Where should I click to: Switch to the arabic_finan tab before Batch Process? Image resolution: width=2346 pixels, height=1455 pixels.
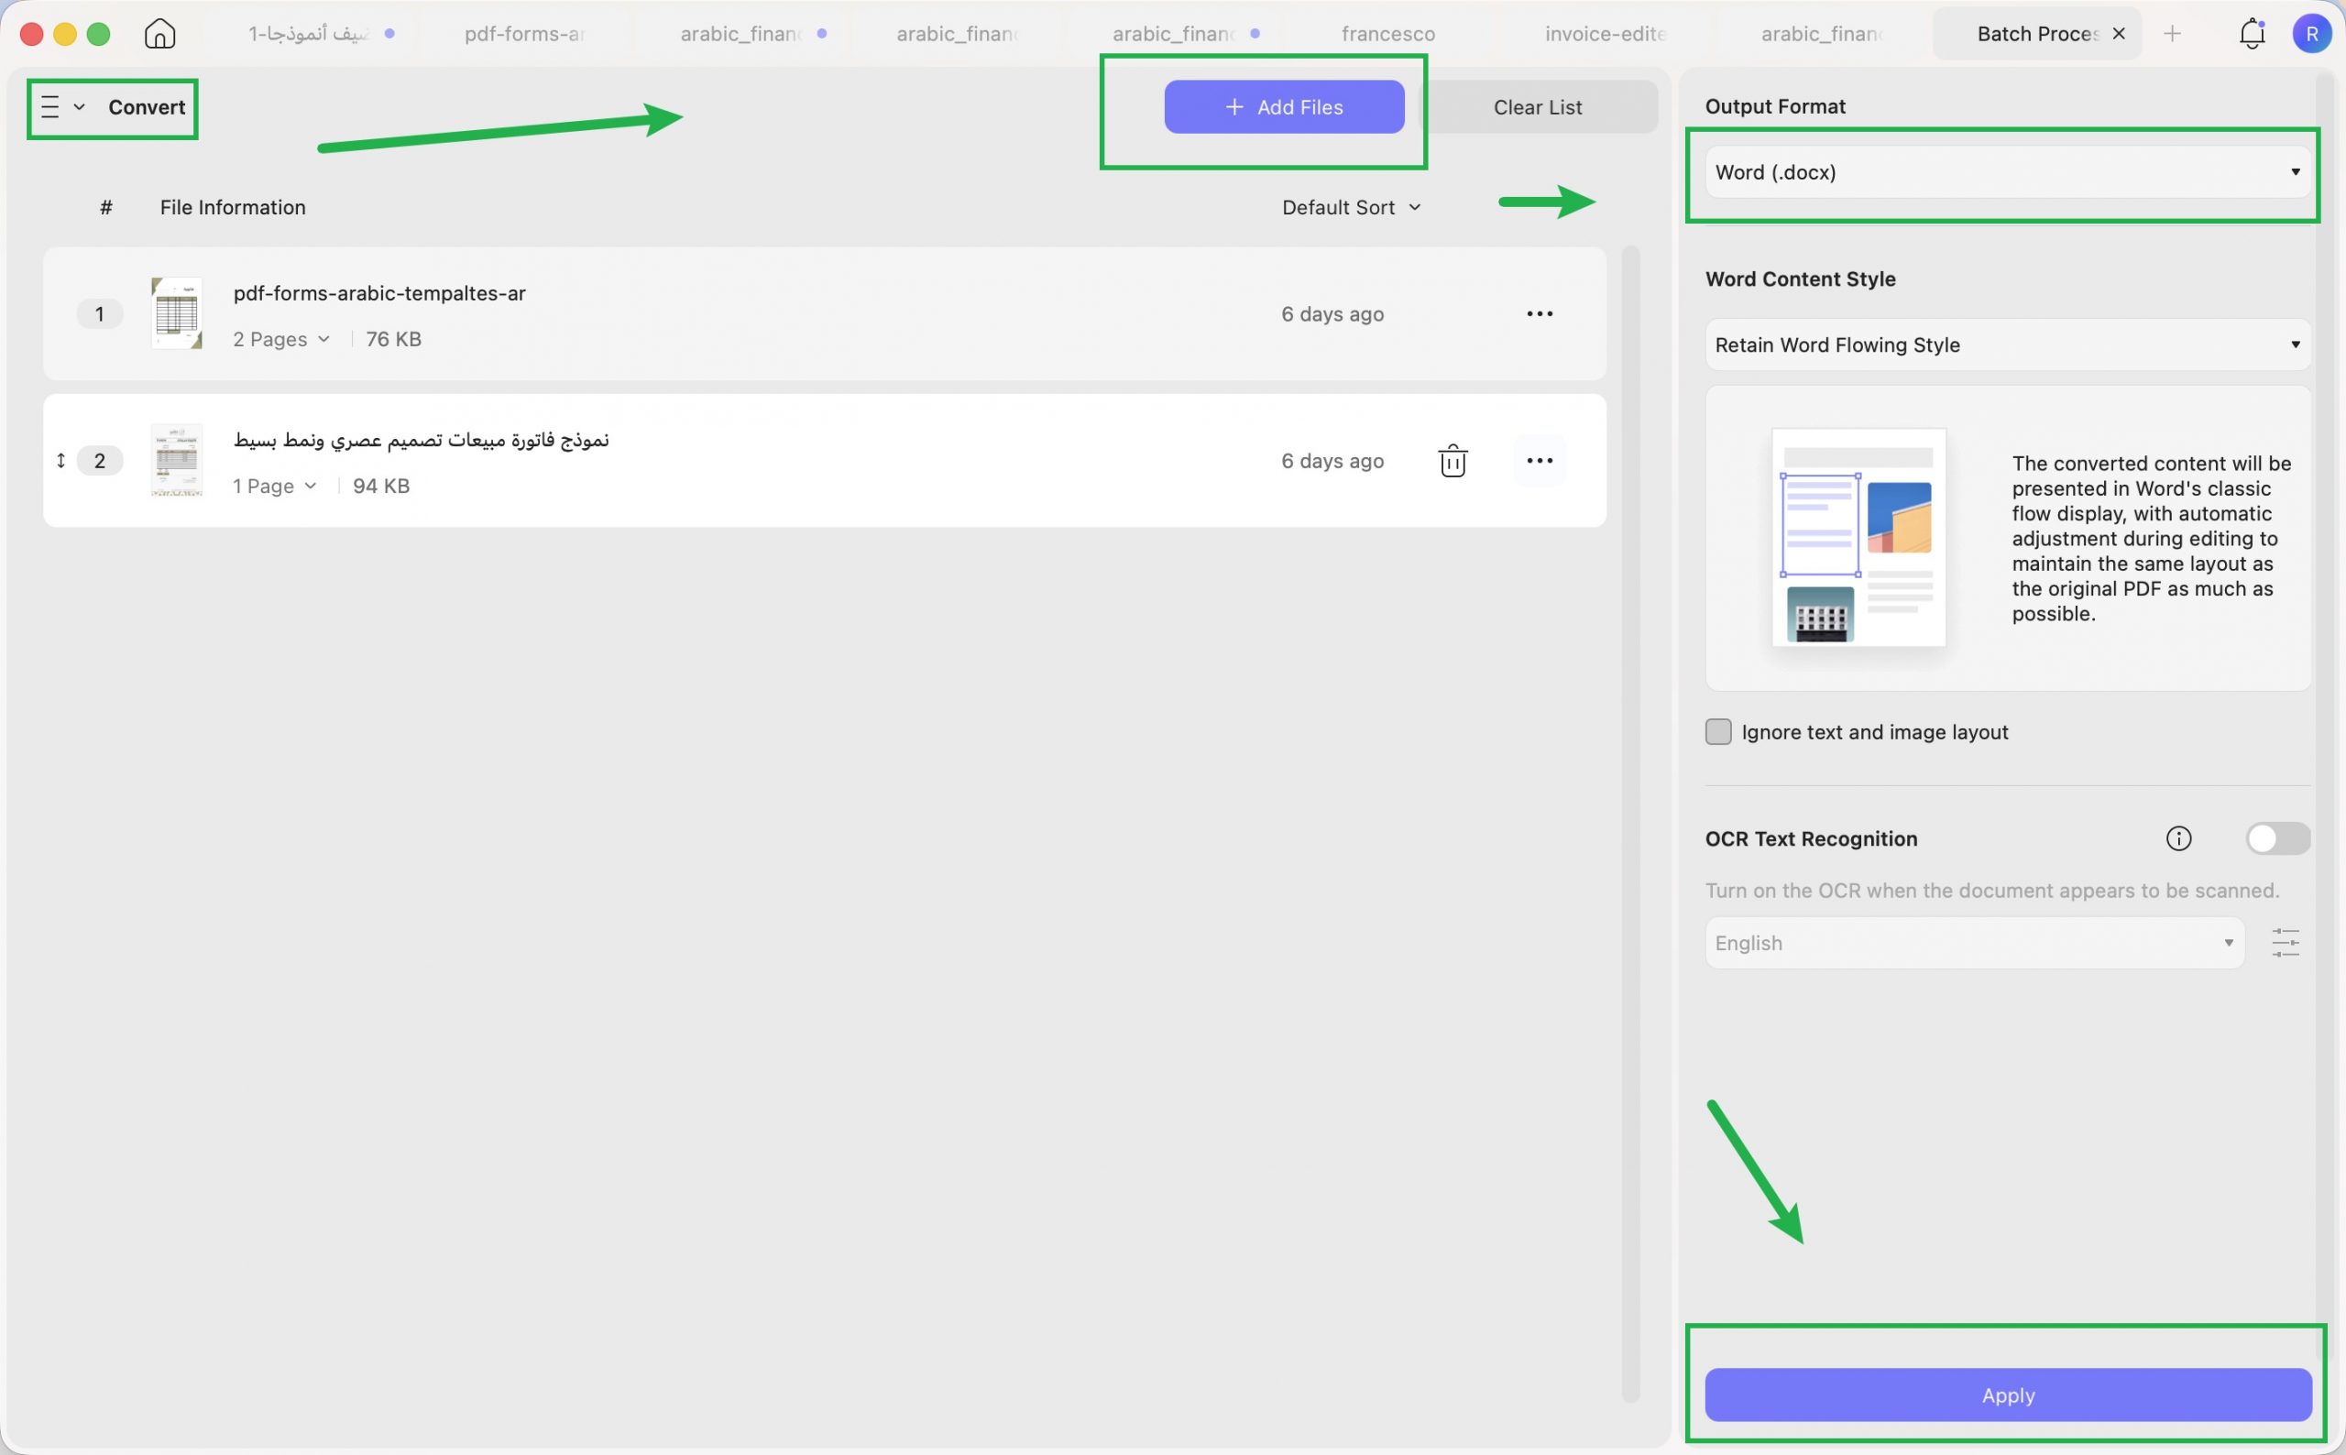[x=1822, y=34]
